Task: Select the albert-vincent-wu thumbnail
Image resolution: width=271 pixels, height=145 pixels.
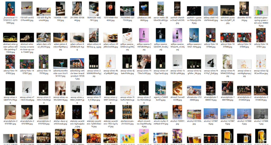Action: (144, 112)
